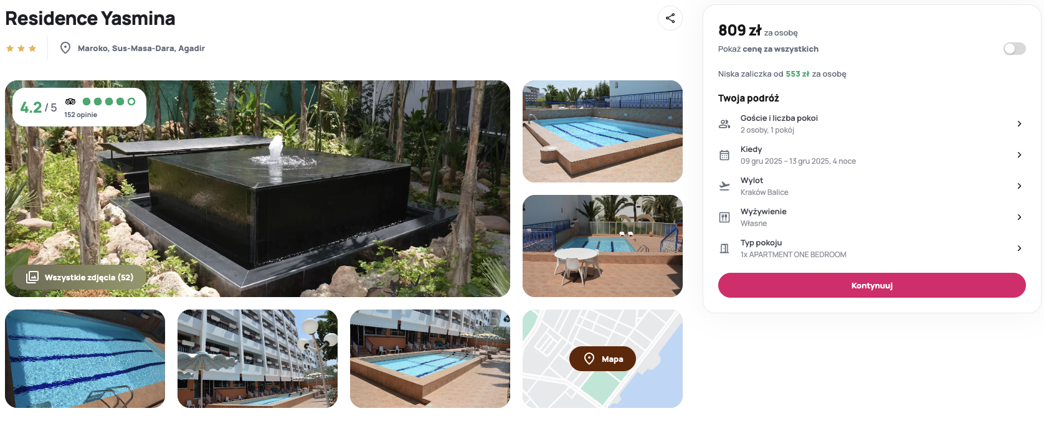Expand the Kiedy dates chevron

point(1019,155)
